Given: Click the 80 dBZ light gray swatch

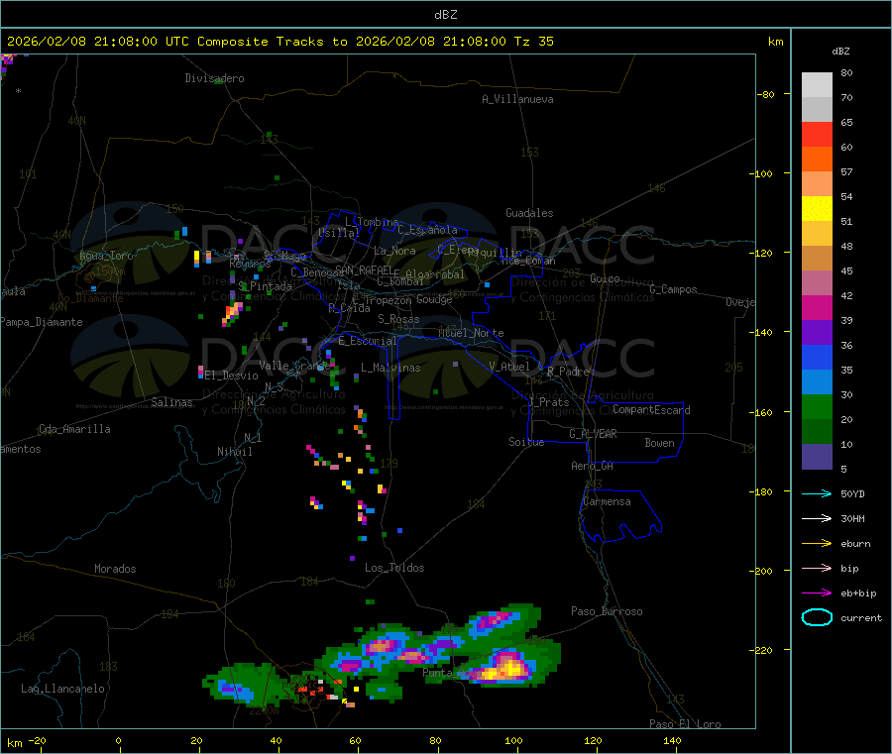Looking at the screenshot, I should (x=817, y=84).
